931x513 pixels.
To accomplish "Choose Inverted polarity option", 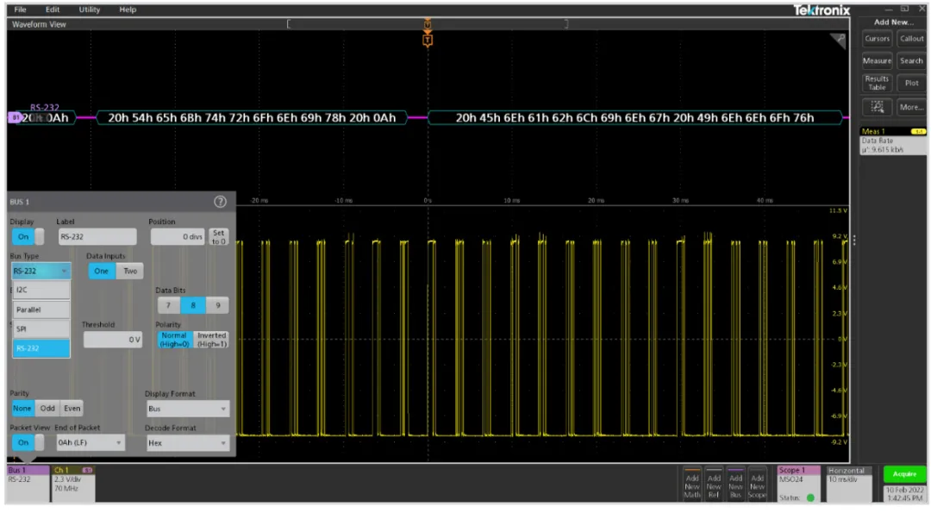I will [211, 340].
